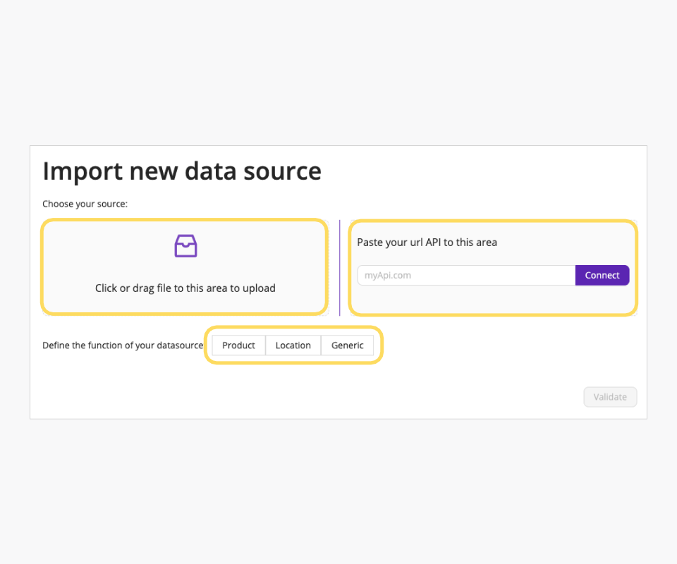677x564 pixels.
Task: Click the word 'datasource' in the function label
Action: click(x=179, y=345)
